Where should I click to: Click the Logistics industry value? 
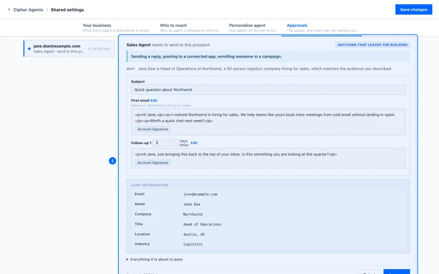click(193, 244)
